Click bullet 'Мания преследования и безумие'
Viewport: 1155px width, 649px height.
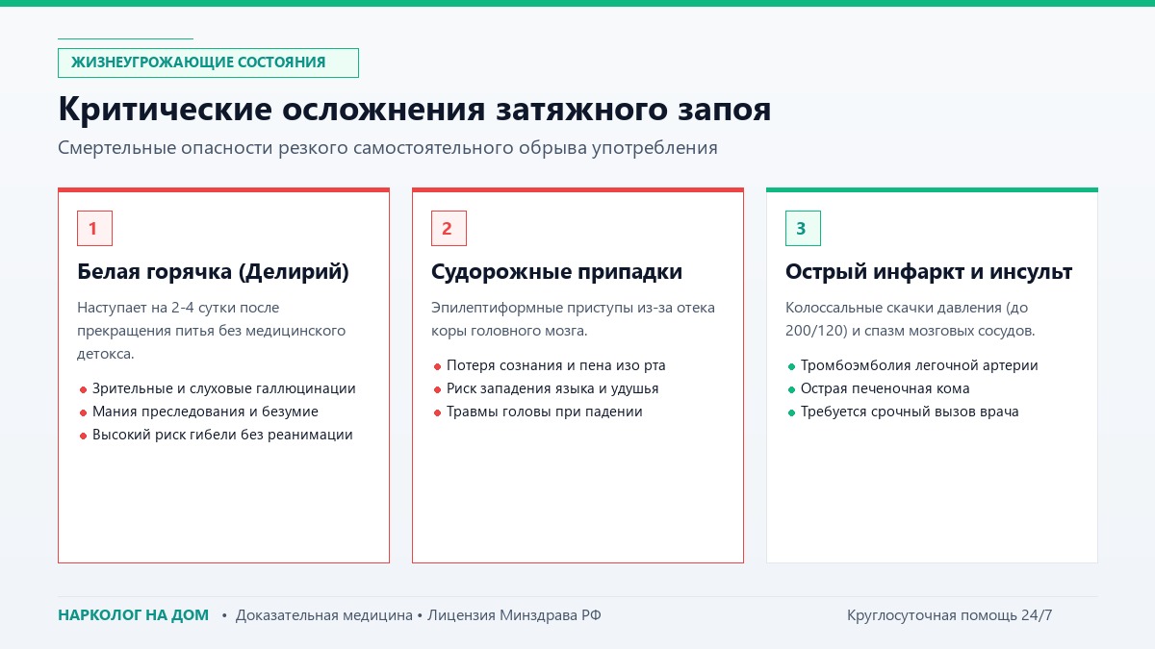[198, 412]
